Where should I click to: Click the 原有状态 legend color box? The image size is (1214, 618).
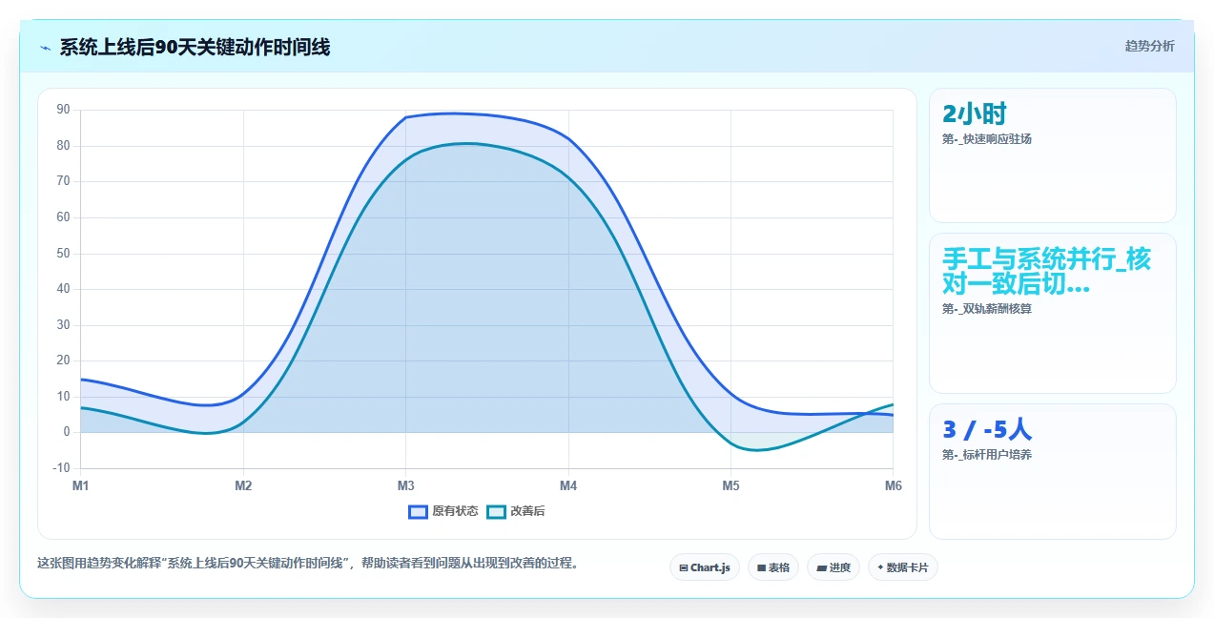(418, 511)
